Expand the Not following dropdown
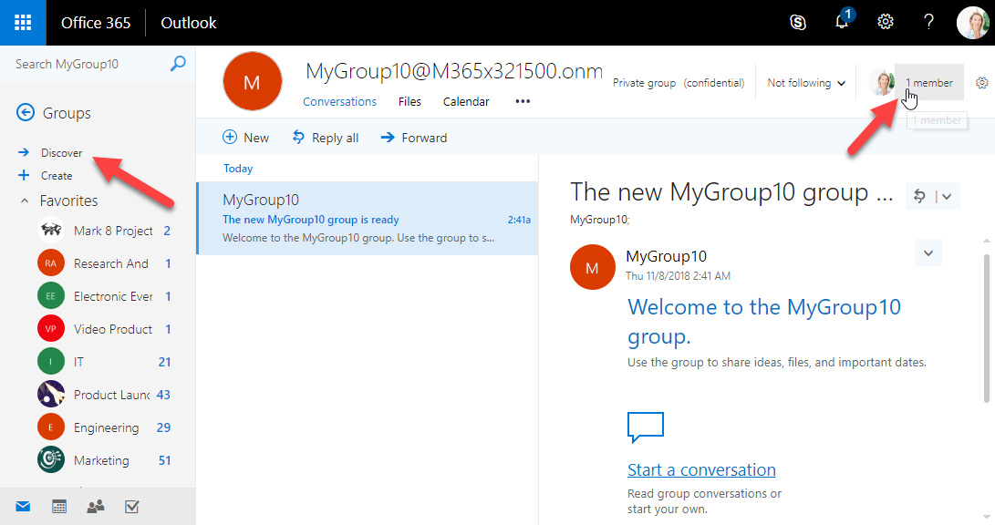Image resolution: width=995 pixels, height=525 pixels. tap(806, 83)
